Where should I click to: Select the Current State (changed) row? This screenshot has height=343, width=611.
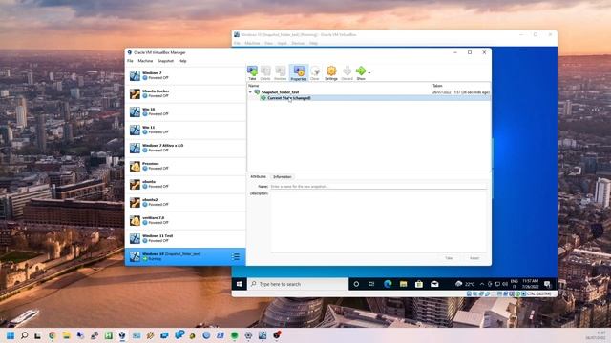(369, 98)
